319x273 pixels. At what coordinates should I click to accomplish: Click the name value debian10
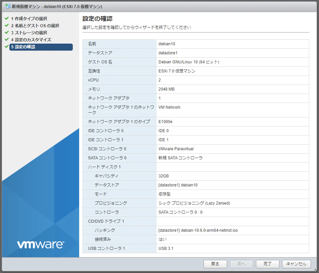click(x=167, y=44)
